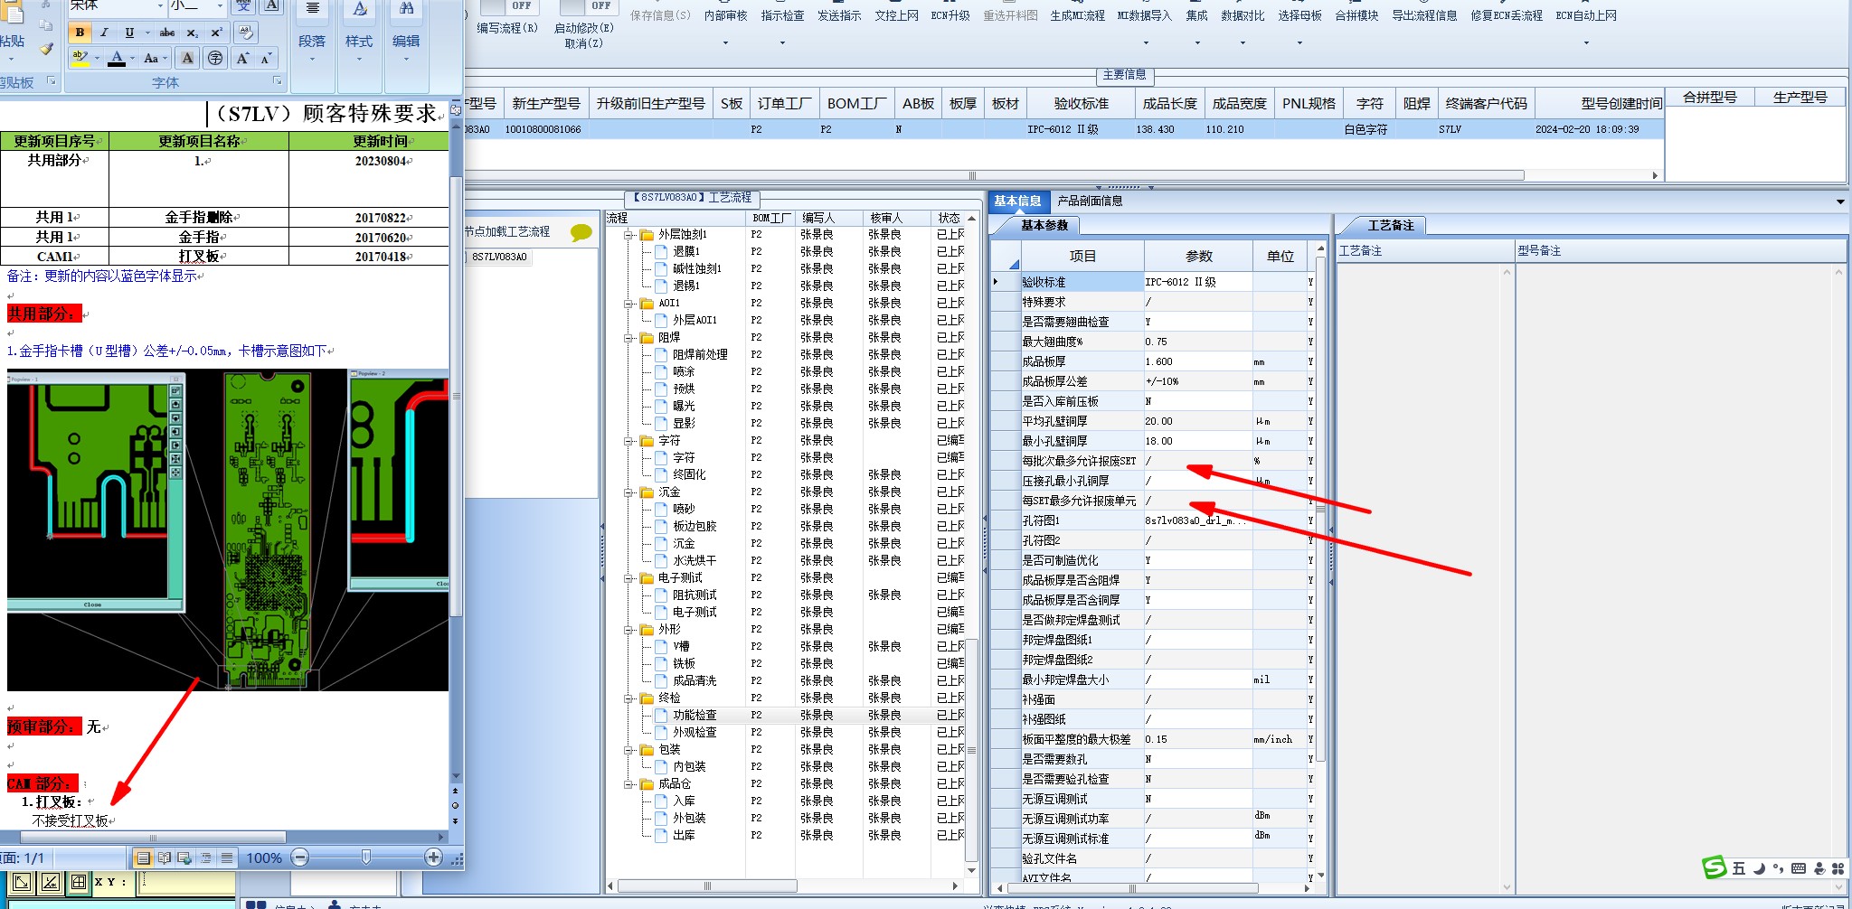Screen dimensions: 1852x909
Task: Click the 8S7LV083A0 tree entry in left panel
Action: (x=499, y=257)
